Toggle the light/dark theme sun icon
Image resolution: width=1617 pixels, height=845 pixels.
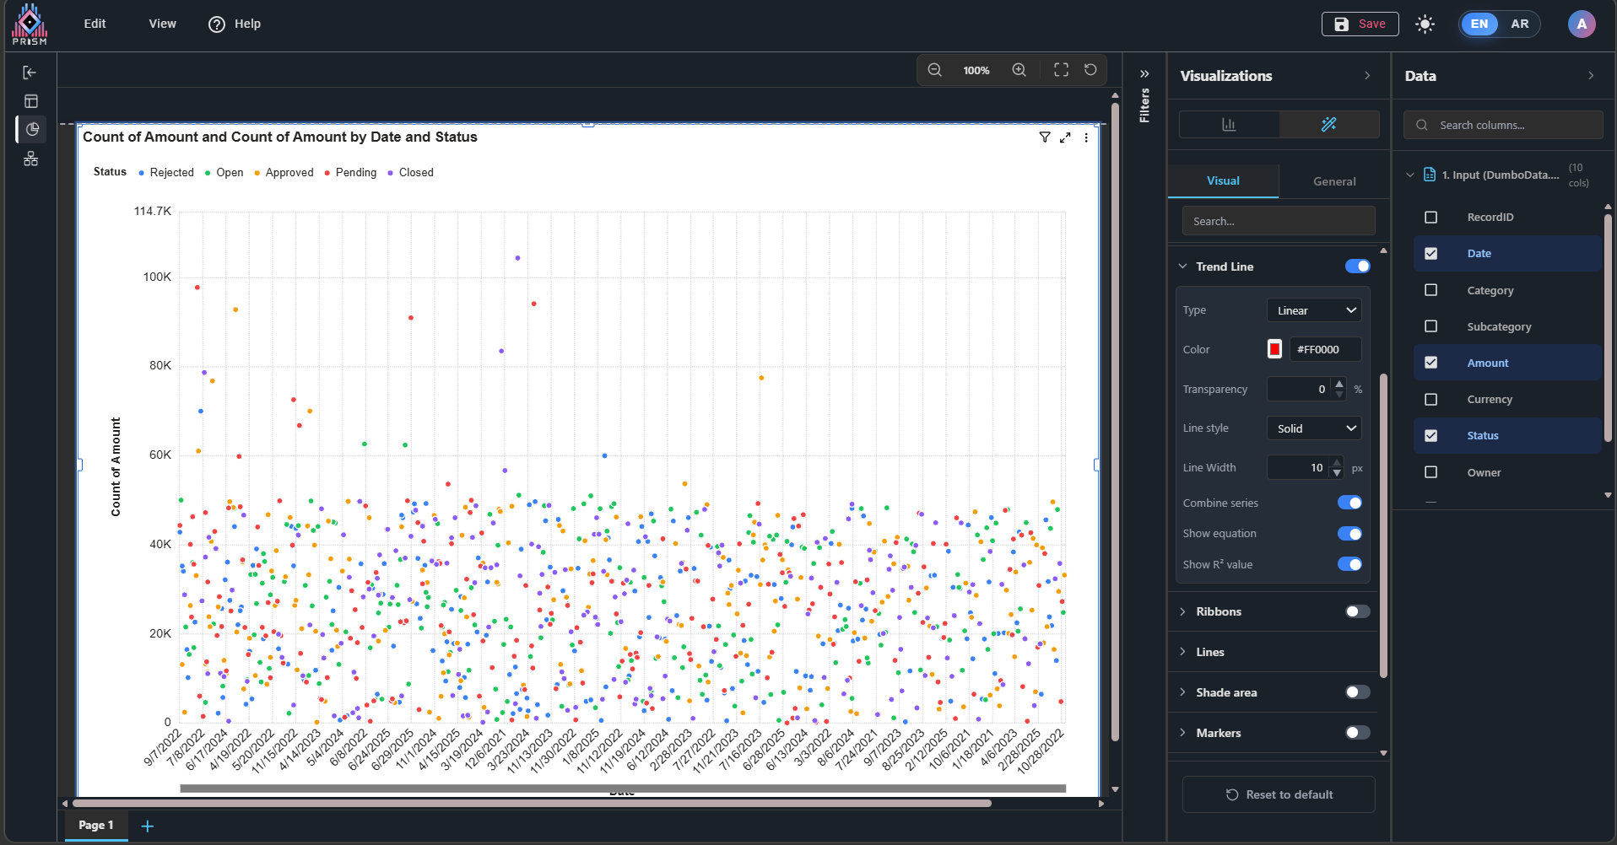[1425, 24]
